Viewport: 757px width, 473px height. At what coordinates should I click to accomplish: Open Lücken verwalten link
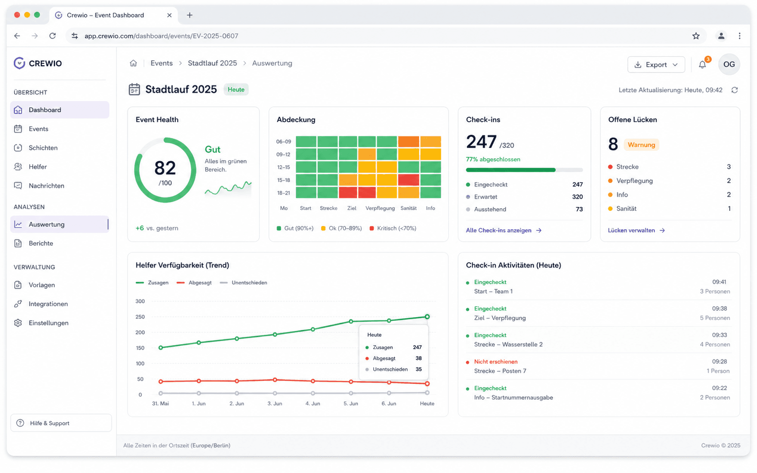click(x=636, y=230)
